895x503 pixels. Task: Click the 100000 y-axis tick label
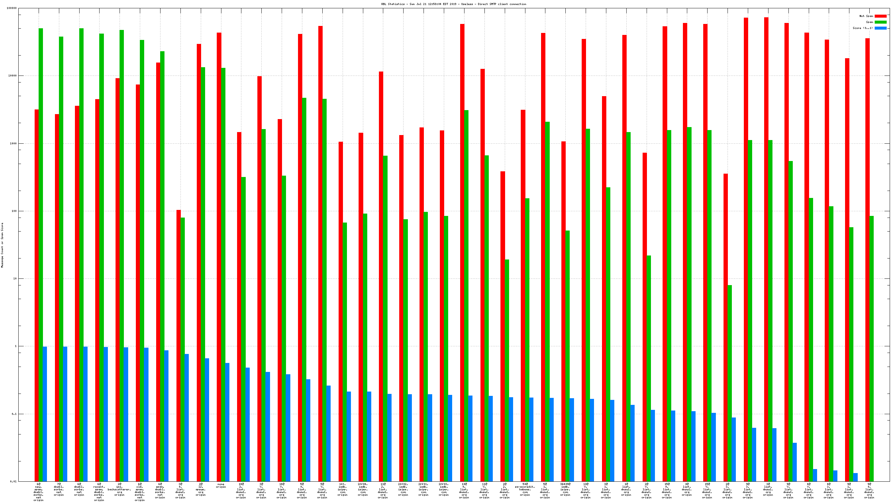11,8
